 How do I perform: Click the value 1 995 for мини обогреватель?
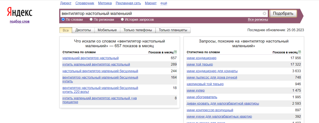click(297, 97)
